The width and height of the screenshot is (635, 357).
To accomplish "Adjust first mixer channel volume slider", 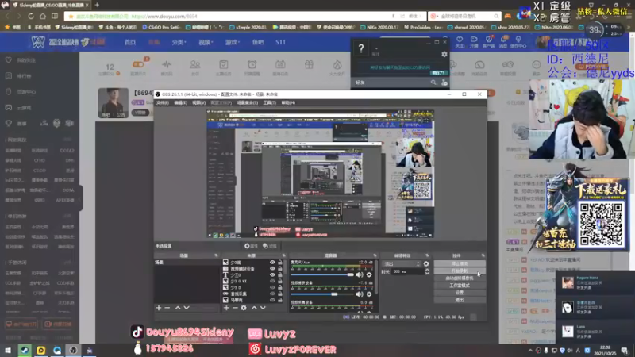I will [x=322, y=274].
